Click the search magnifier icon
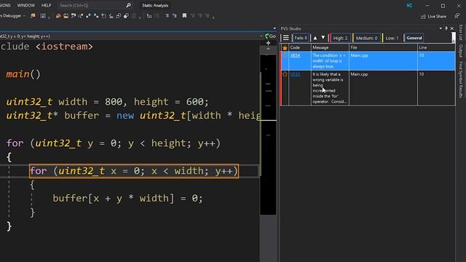This screenshot has width=466, height=262. 128,5
